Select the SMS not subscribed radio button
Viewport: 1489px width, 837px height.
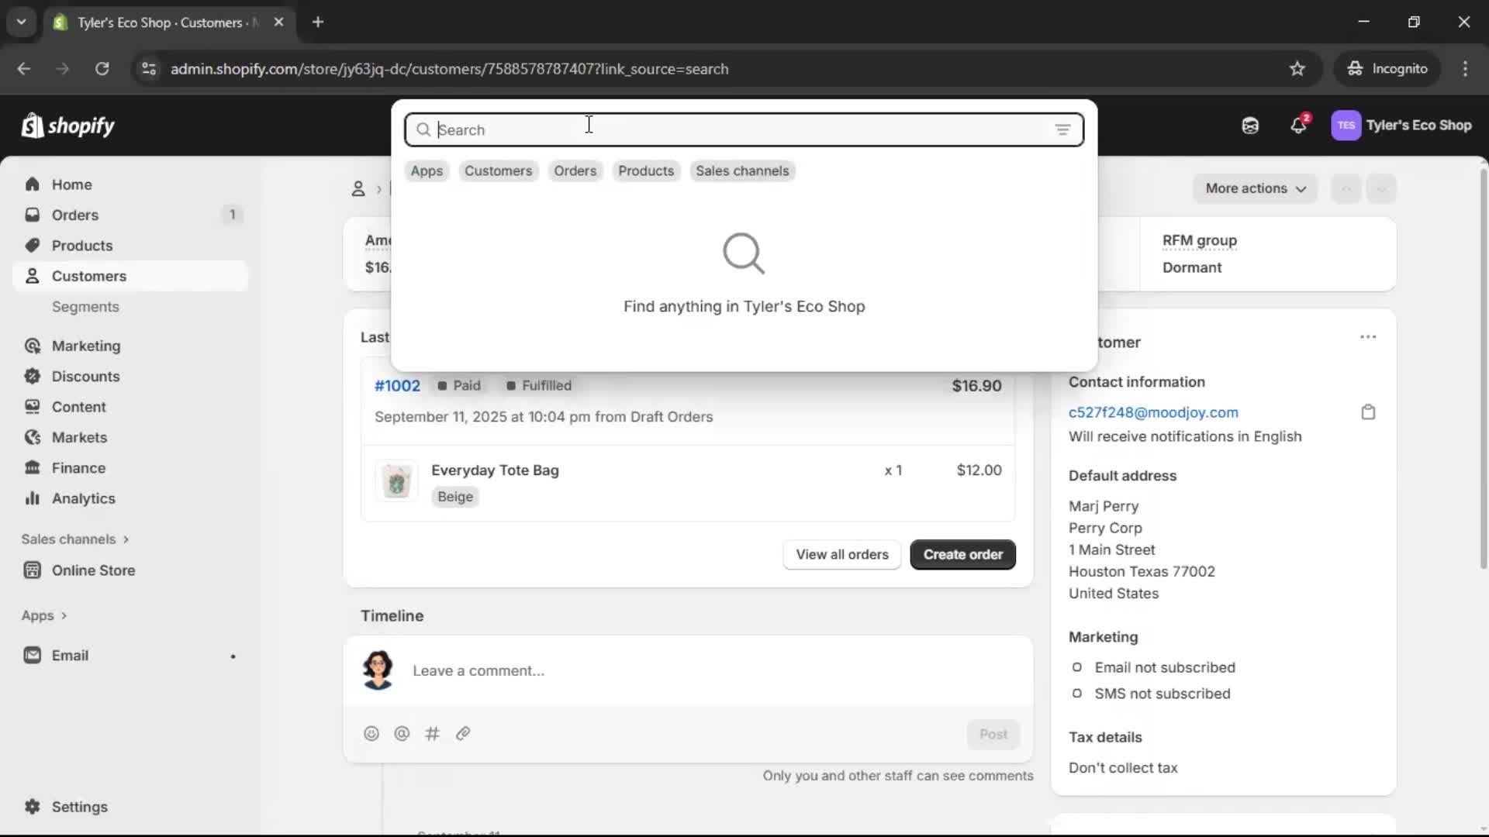click(x=1077, y=694)
